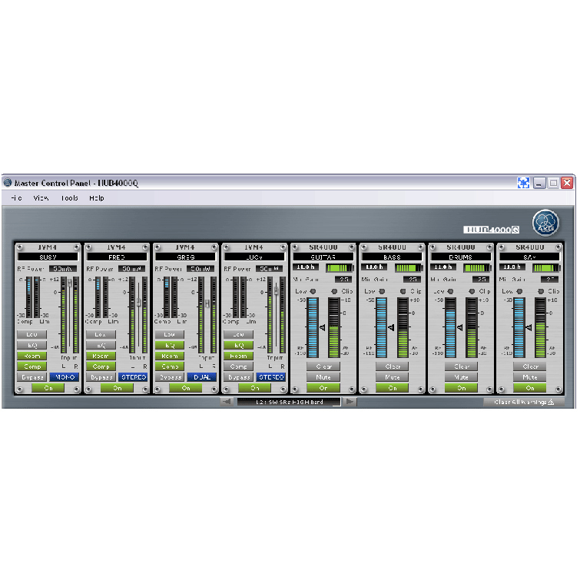The image size is (580, 580).
Task: Turn off the DRUMS receiver On button
Action: click(461, 388)
